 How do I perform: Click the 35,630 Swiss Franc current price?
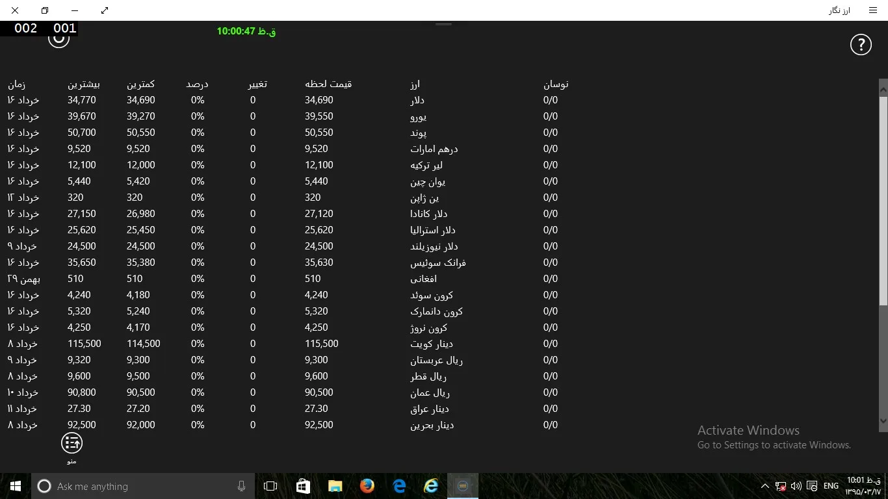[319, 262]
